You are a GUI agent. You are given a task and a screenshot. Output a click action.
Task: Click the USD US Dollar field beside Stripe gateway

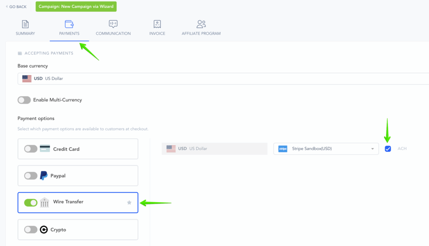(x=214, y=149)
